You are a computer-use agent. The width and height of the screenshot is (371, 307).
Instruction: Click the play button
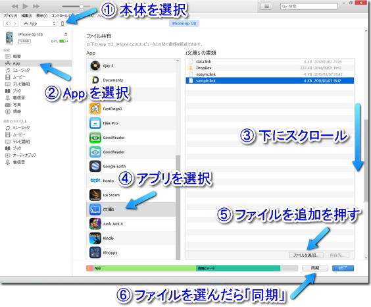26,6
